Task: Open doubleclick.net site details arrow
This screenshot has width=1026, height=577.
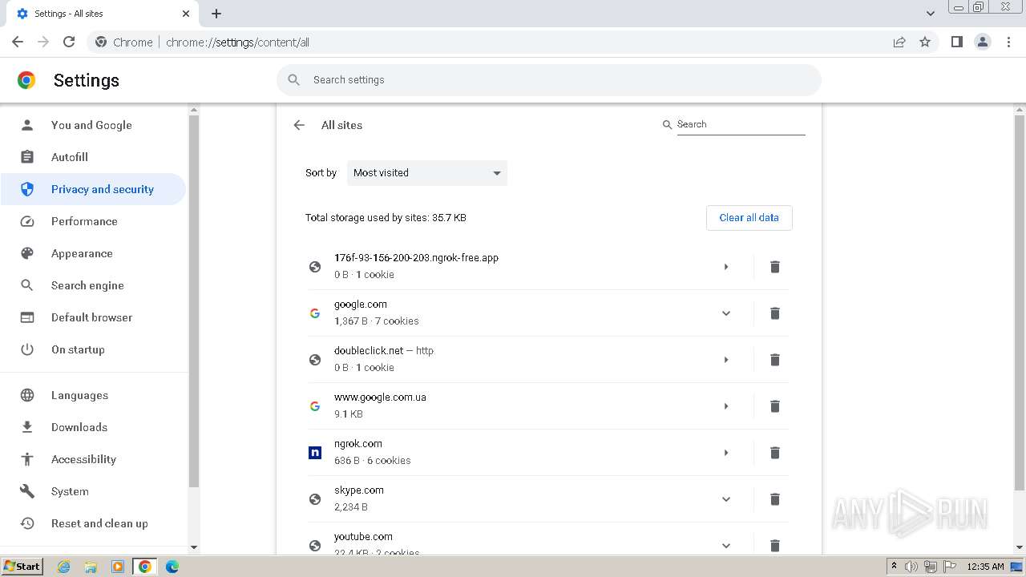Action: pos(726,360)
